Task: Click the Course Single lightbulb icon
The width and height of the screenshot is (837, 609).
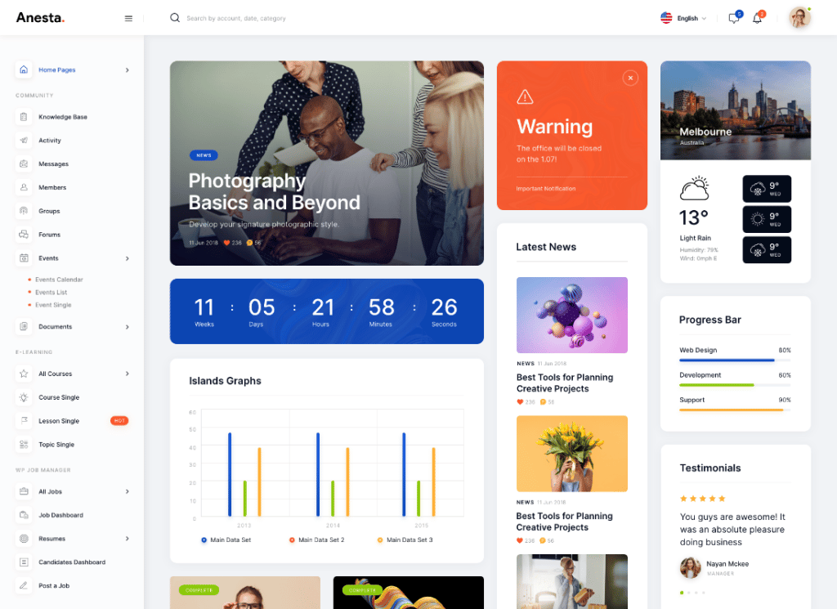Action: [24, 396]
